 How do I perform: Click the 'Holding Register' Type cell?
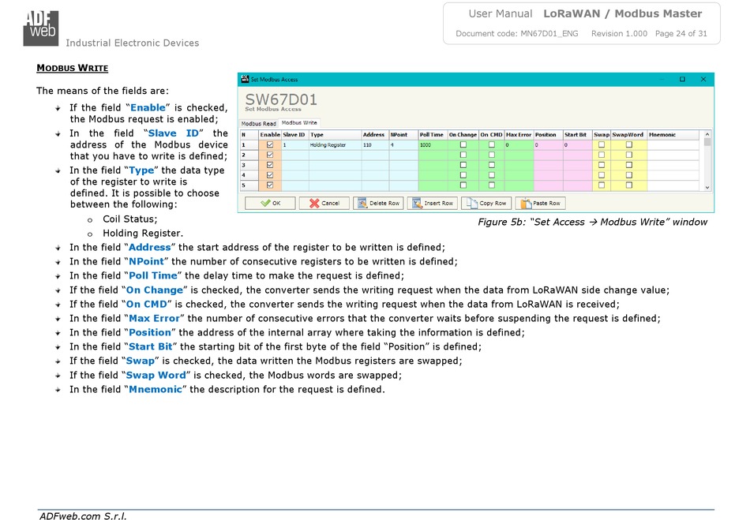[335, 145]
